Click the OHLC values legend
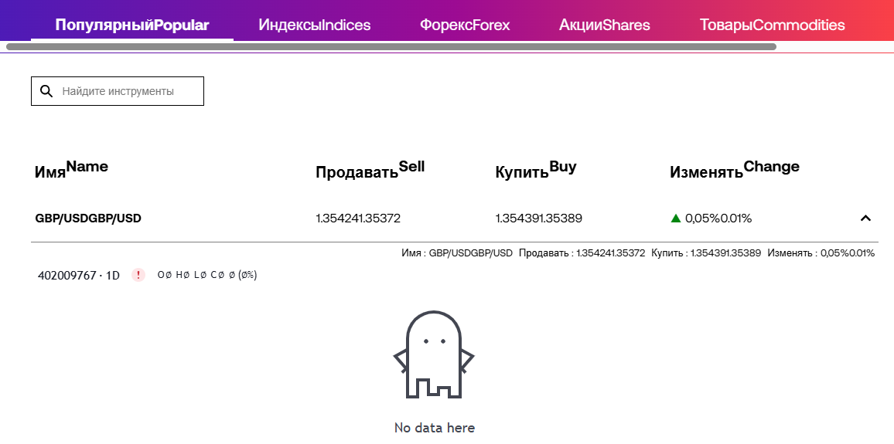 [207, 276]
